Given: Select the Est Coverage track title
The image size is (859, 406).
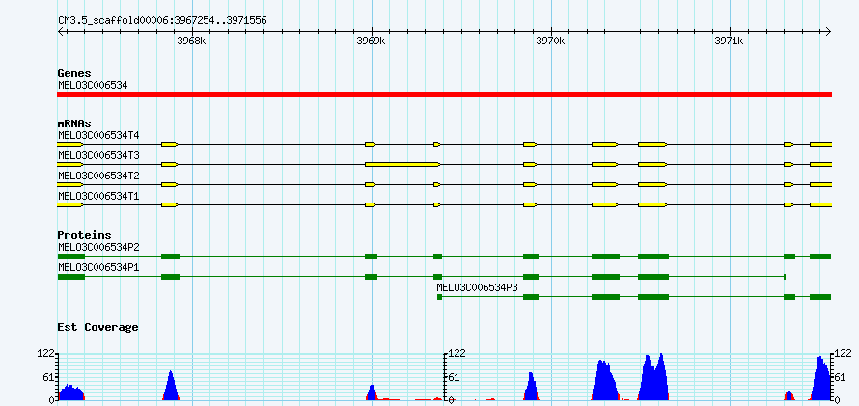Looking at the screenshot, I should [x=98, y=327].
